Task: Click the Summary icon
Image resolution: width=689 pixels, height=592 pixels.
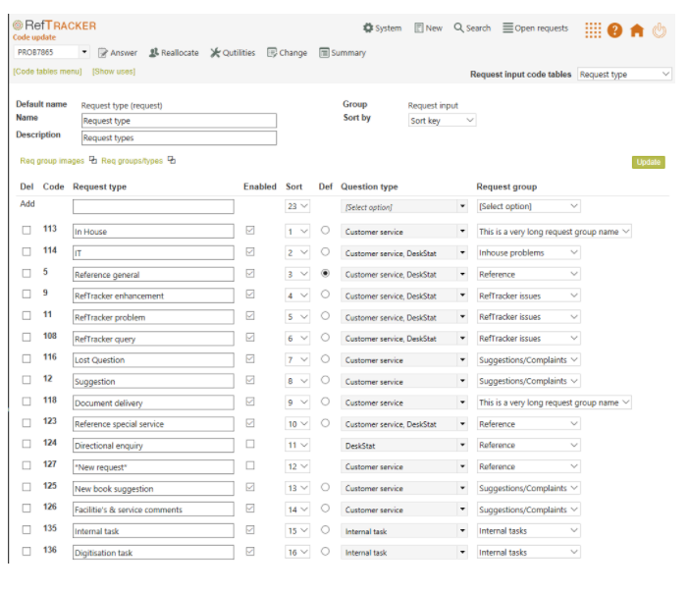Action: [x=324, y=53]
